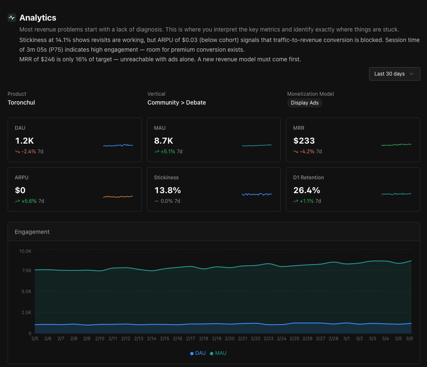Image resolution: width=427 pixels, height=367 pixels.
Task: Click the Analytics waveform icon in the header
Action: pos(11,18)
